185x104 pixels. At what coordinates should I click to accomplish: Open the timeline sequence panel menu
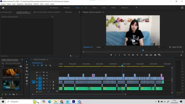coord(48,60)
